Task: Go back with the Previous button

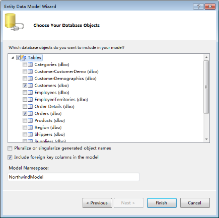Action: point(97,203)
